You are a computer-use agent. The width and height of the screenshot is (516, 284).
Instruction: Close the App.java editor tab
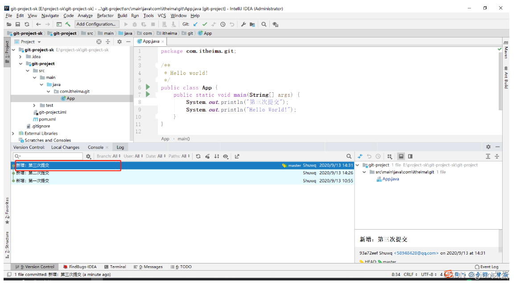pyautogui.click(x=163, y=41)
